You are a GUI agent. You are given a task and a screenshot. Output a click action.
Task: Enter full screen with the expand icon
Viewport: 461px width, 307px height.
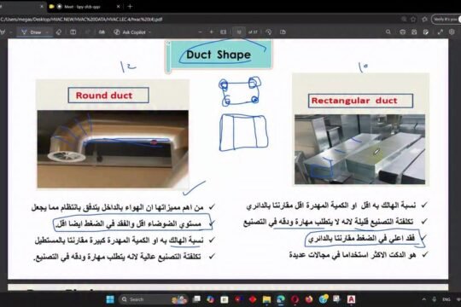441,32
